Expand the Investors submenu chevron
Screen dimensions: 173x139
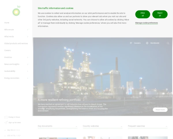(28, 57)
